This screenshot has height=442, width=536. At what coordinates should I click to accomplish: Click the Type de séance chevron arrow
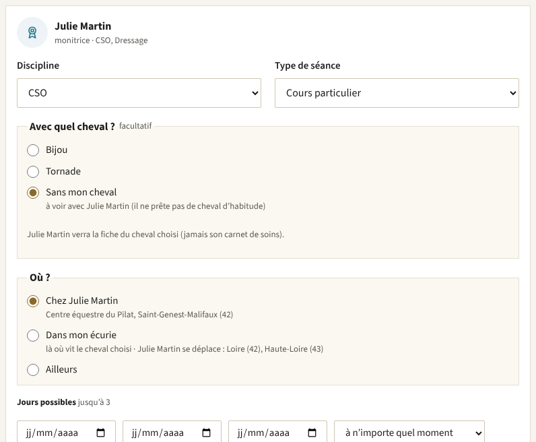[512, 93]
